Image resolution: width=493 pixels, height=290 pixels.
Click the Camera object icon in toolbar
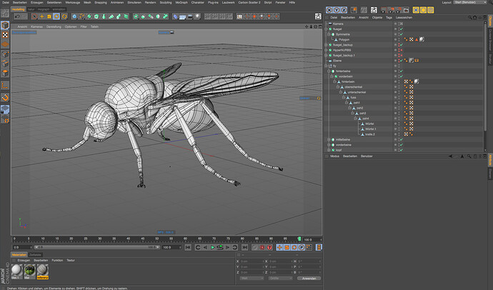coord(190,16)
